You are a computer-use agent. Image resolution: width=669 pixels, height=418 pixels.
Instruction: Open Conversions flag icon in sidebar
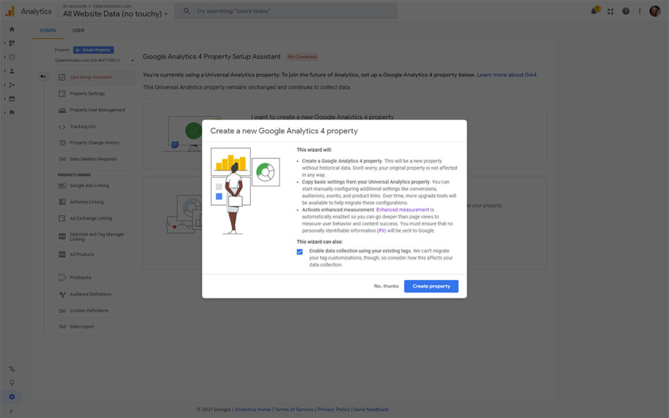(x=12, y=112)
